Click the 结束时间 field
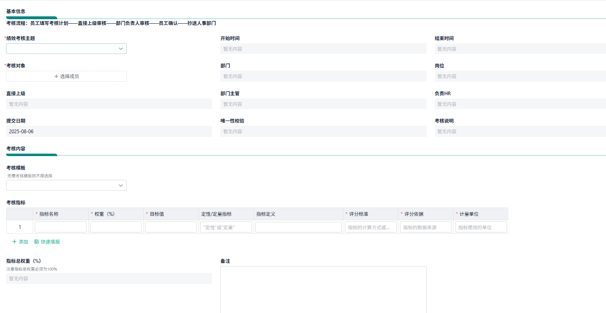 click(520, 49)
